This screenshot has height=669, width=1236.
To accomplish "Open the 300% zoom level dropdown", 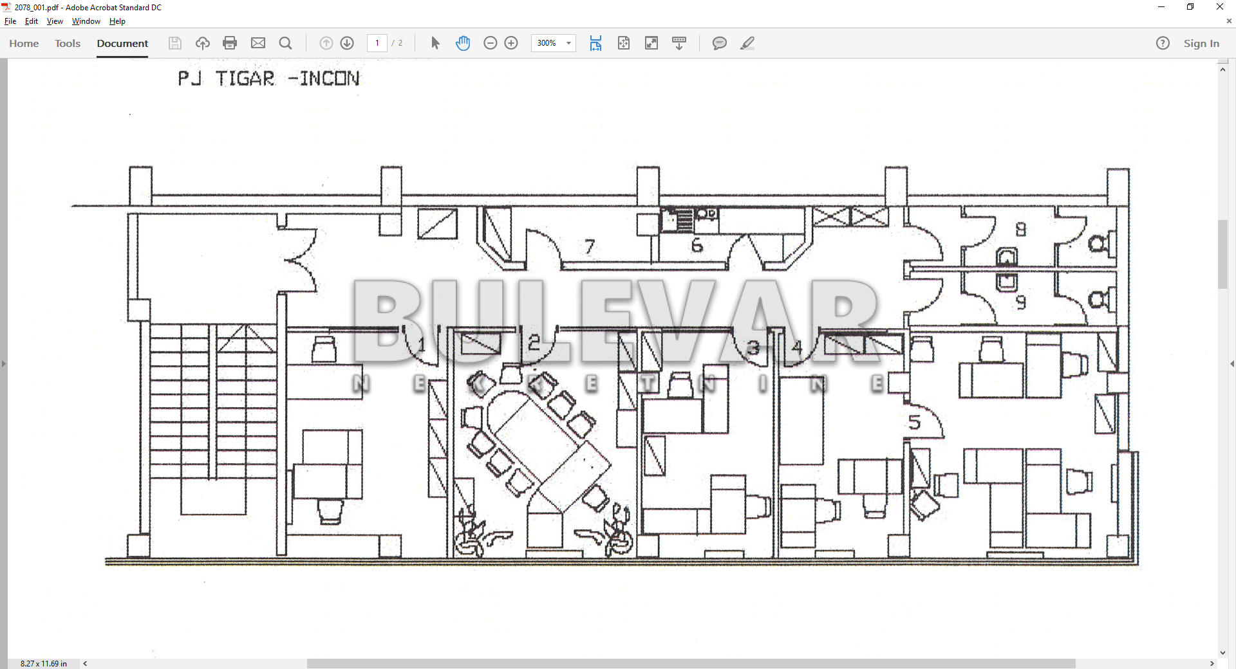I will pyautogui.click(x=568, y=43).
